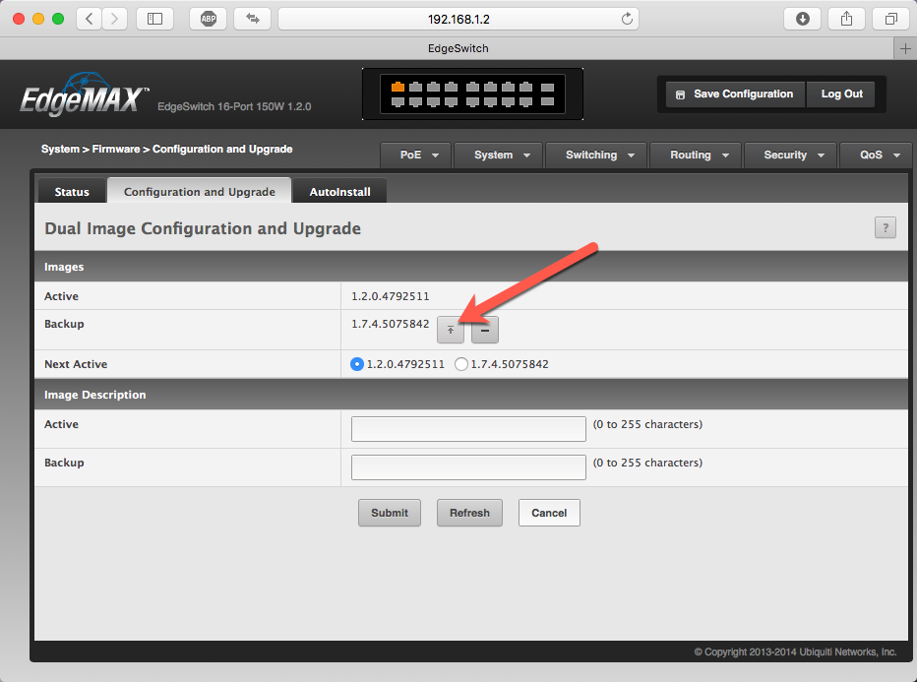The height and width of the screenshot is (682, 917).
Task: Click the activate backup image arrow icon
Action: tap(451, 330)
